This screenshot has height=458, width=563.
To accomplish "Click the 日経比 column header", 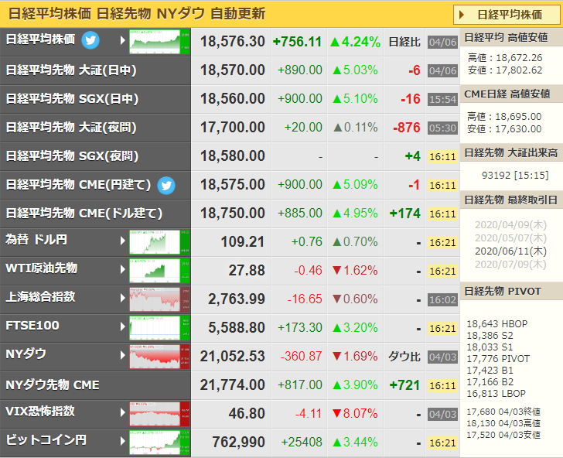I will (x=404, y=42).
